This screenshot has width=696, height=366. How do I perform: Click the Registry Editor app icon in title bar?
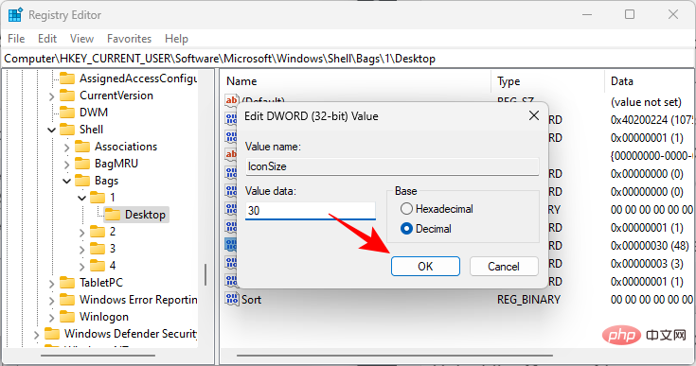click(15, 14)
